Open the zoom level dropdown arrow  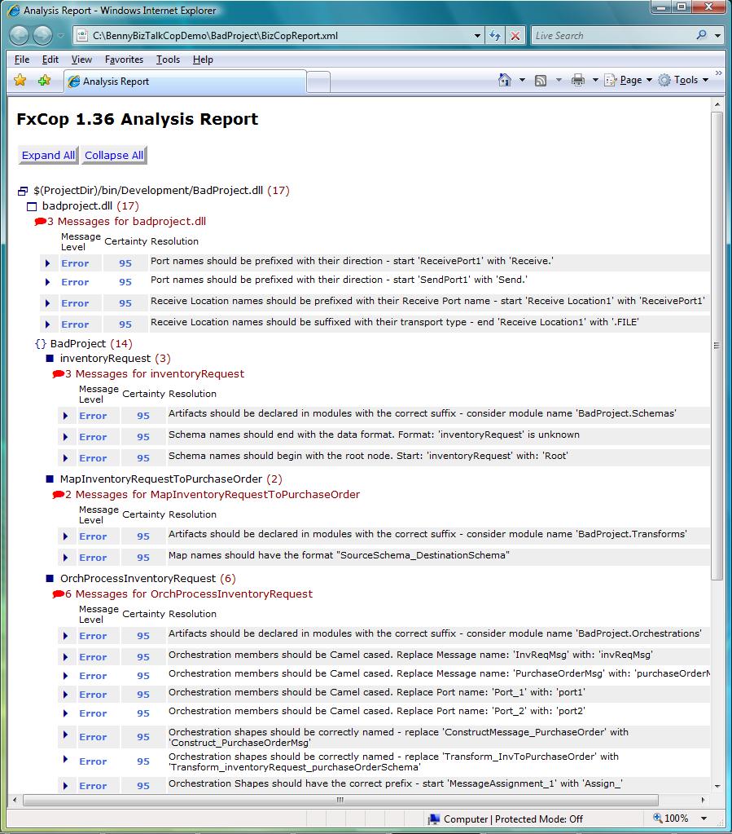tap(704, 818)
